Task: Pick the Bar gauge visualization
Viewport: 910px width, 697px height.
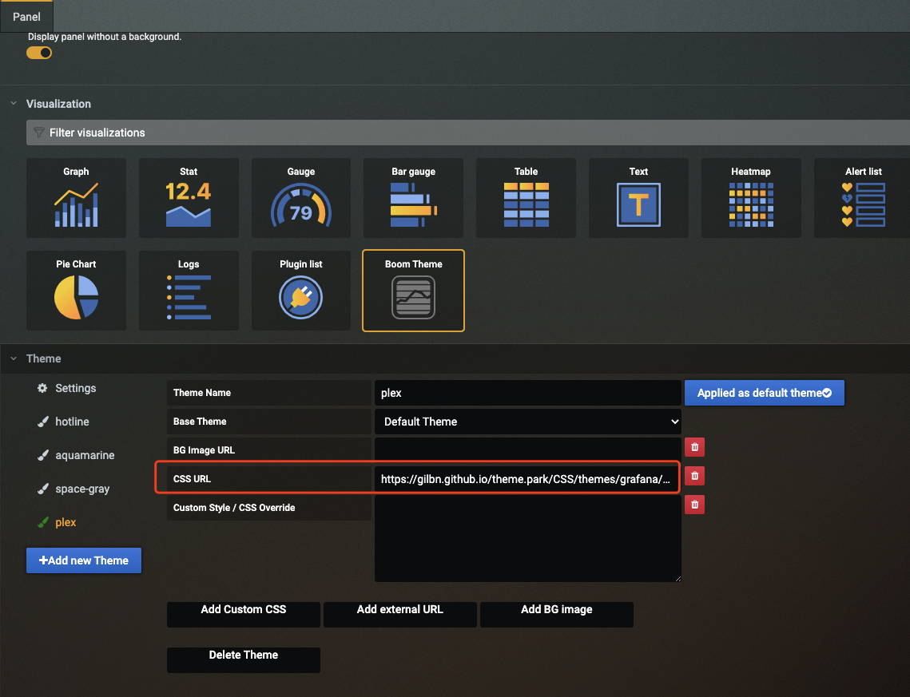Action: pyautogui.click(x=413, y=198)
